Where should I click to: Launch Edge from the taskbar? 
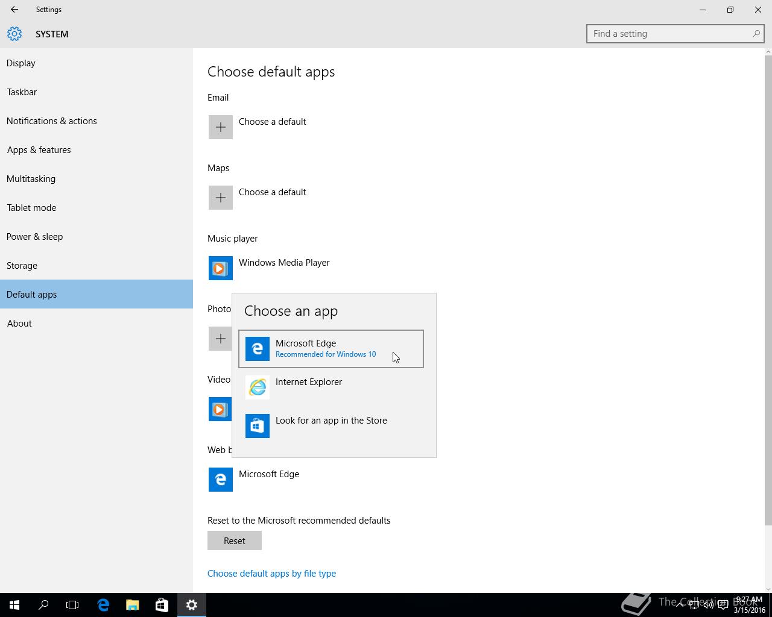(103, 605)
